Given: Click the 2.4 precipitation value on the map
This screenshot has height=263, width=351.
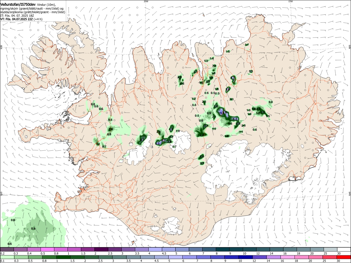Looking at the screenshot, I should click(202, 156).
